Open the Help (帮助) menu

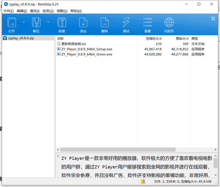[76, 11]
